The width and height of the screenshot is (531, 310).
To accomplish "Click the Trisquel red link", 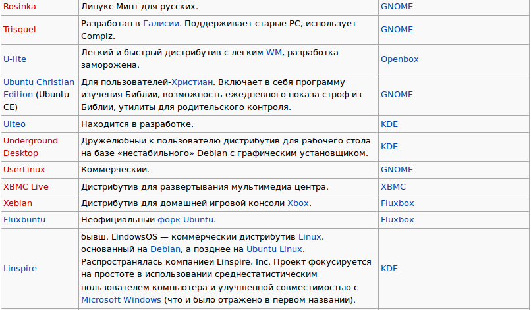I will point(19,30).
